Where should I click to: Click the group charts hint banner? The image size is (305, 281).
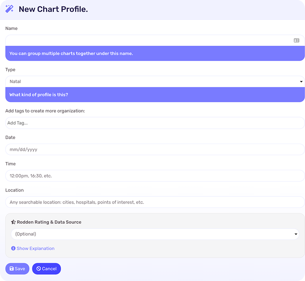point(155,54)
